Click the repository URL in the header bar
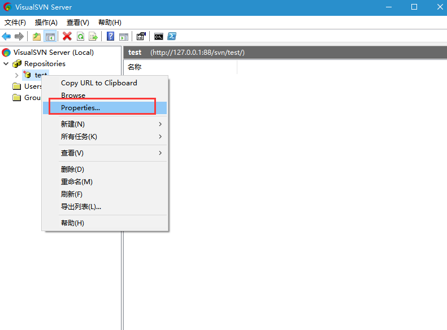 click(x=198, y=53)
